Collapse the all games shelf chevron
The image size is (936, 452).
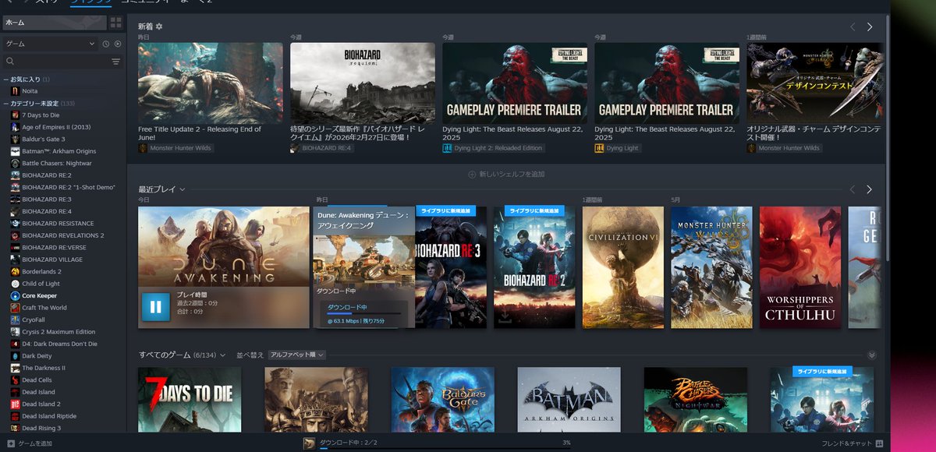872,355
